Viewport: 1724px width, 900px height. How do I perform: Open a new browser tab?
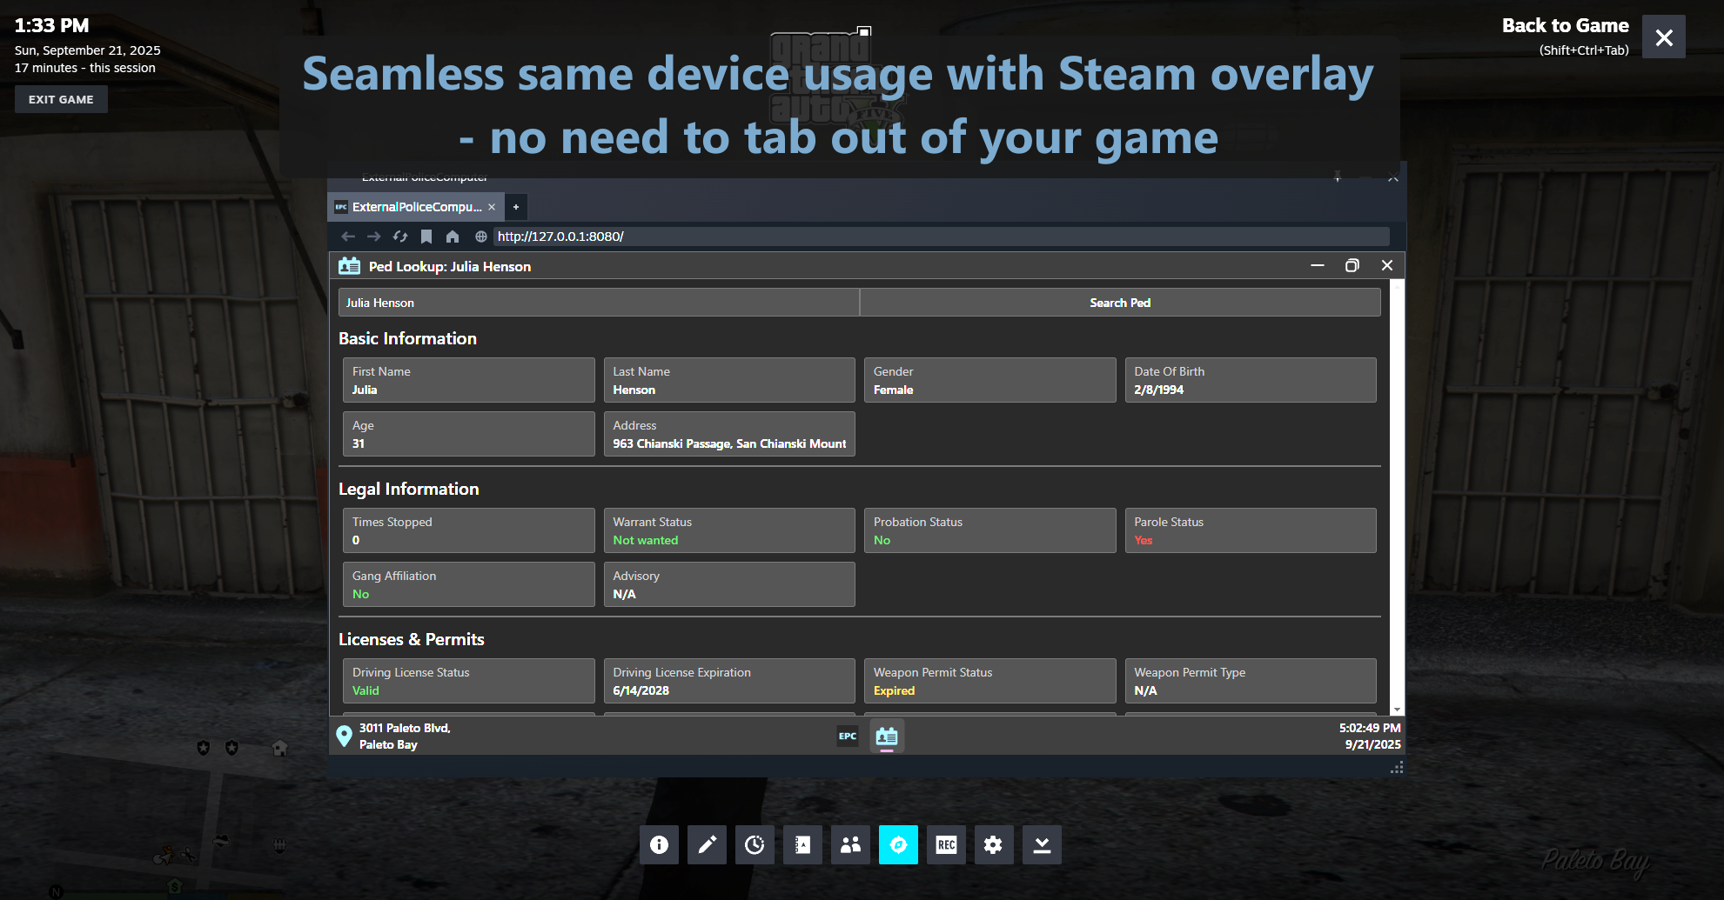[x=516, y=207]
